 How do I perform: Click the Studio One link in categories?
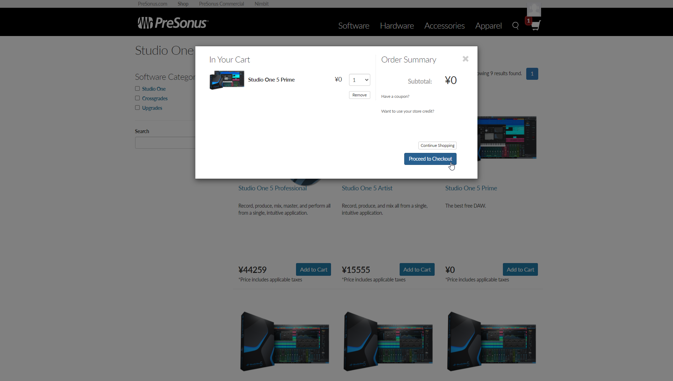pyautogui.click(x=154, y=89)
